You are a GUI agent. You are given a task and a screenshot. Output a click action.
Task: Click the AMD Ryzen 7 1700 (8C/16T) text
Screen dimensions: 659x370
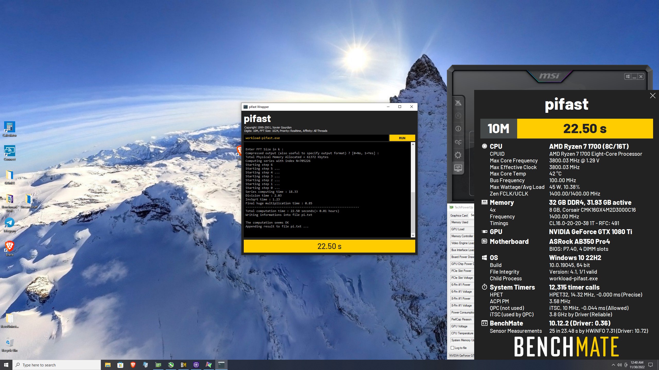(589, 146)
